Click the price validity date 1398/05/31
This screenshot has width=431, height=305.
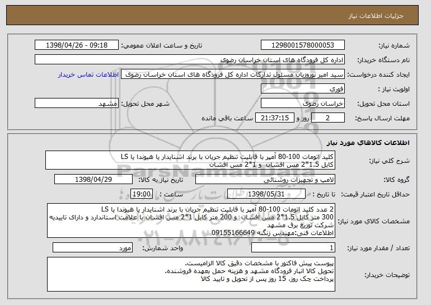click(266, 194)
